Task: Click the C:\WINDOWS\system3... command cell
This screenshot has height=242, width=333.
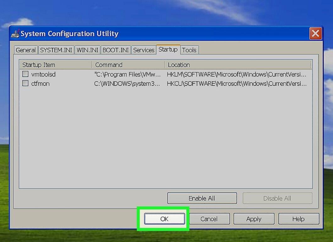Action: (x=127, y=84)
